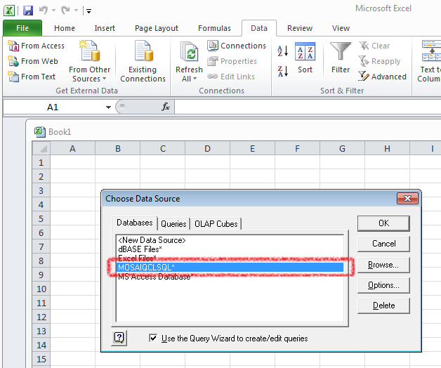Toggle the Filter funnel button
This screenshot has height=368, width=441.
[x=341, y=58]
